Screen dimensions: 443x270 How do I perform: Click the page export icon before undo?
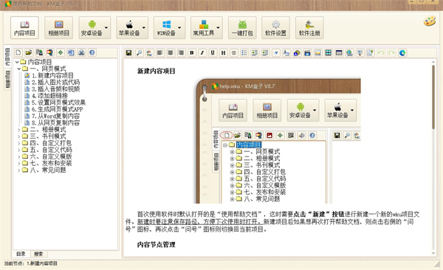point(371,53)
